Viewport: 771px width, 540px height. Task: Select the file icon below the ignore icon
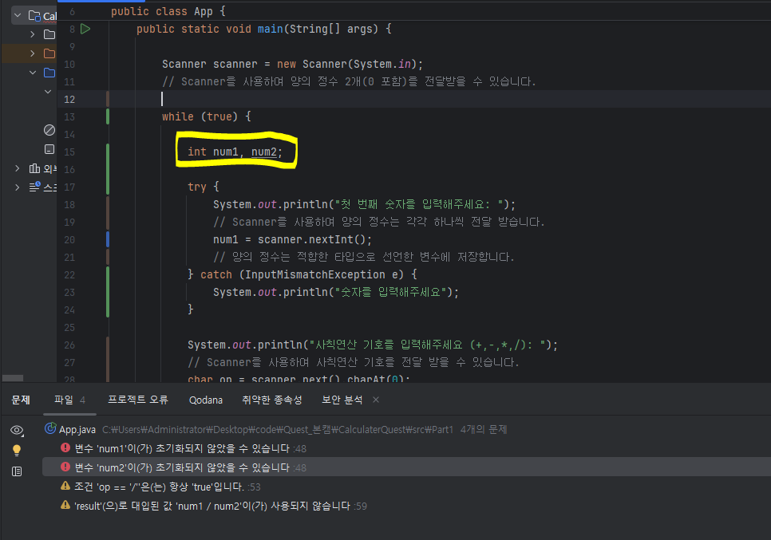tap(49, 149)
